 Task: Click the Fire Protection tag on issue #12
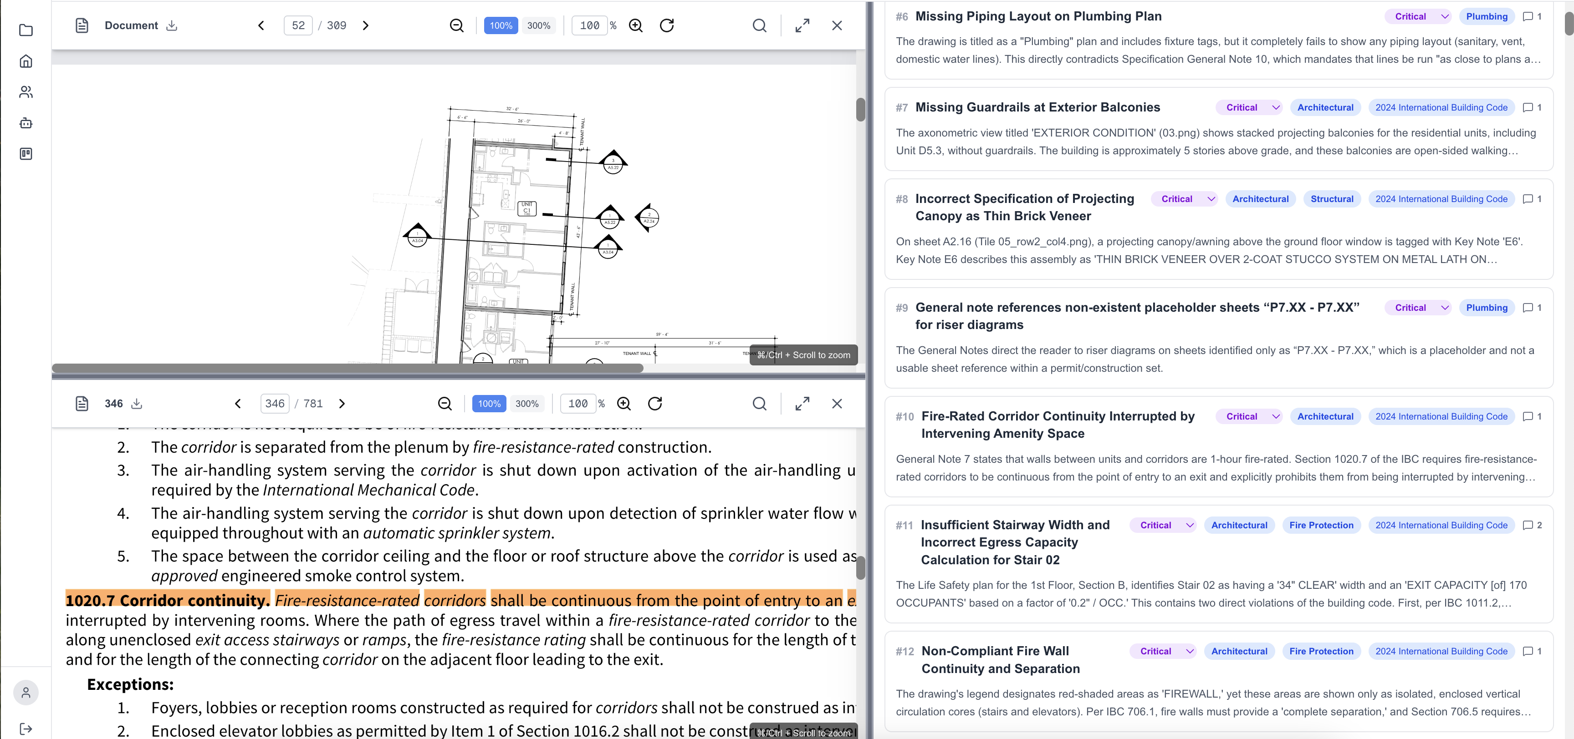click(x=1321, y=651)
